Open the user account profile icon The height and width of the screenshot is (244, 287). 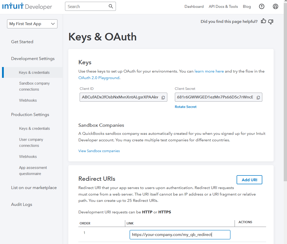[275, 7]
